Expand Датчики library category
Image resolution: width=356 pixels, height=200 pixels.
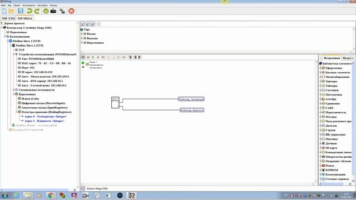click(x=320, y=143)
